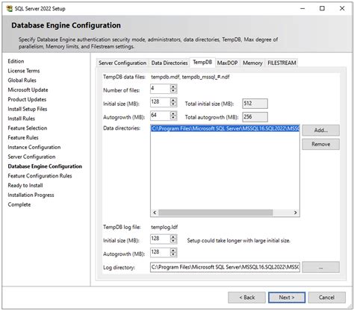The image size is (354, 311).
Task: Open the FILESTREAM tab
Action: 282,63
